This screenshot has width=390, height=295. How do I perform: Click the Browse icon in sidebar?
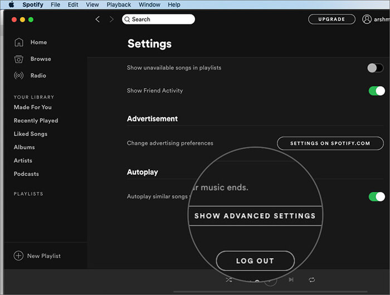coord(18,59)
